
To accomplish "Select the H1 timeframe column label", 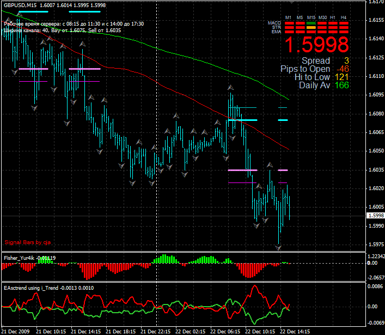I will pos(333,18).
